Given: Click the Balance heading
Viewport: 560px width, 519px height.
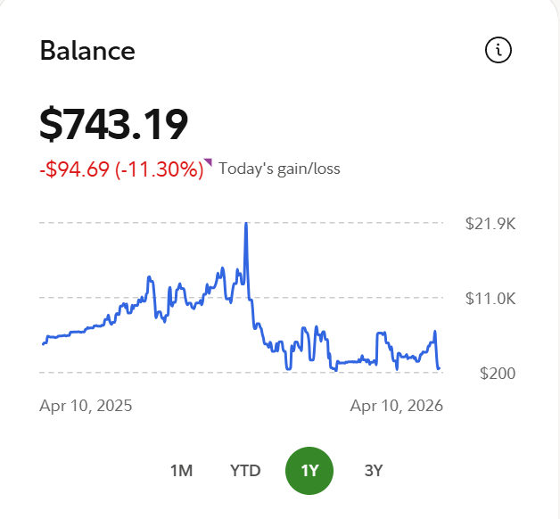Looking at the screenshot, I should tap(87, 51).
